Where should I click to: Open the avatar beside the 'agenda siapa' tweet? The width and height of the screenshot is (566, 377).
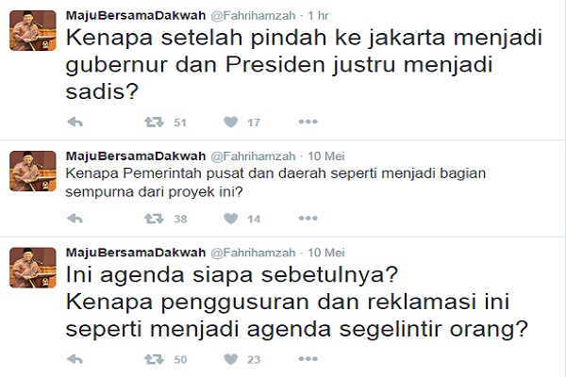point(33,268)
